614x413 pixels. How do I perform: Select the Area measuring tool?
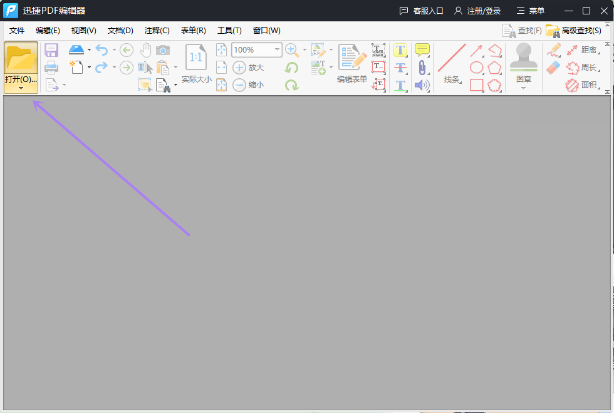tap(583, 85)
